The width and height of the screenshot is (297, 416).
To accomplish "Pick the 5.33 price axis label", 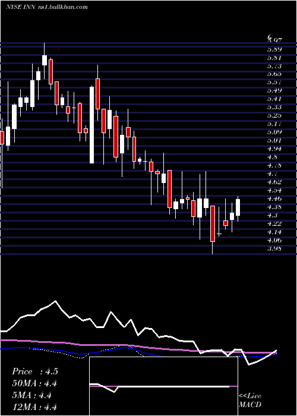I will click(x=274, y=108).
